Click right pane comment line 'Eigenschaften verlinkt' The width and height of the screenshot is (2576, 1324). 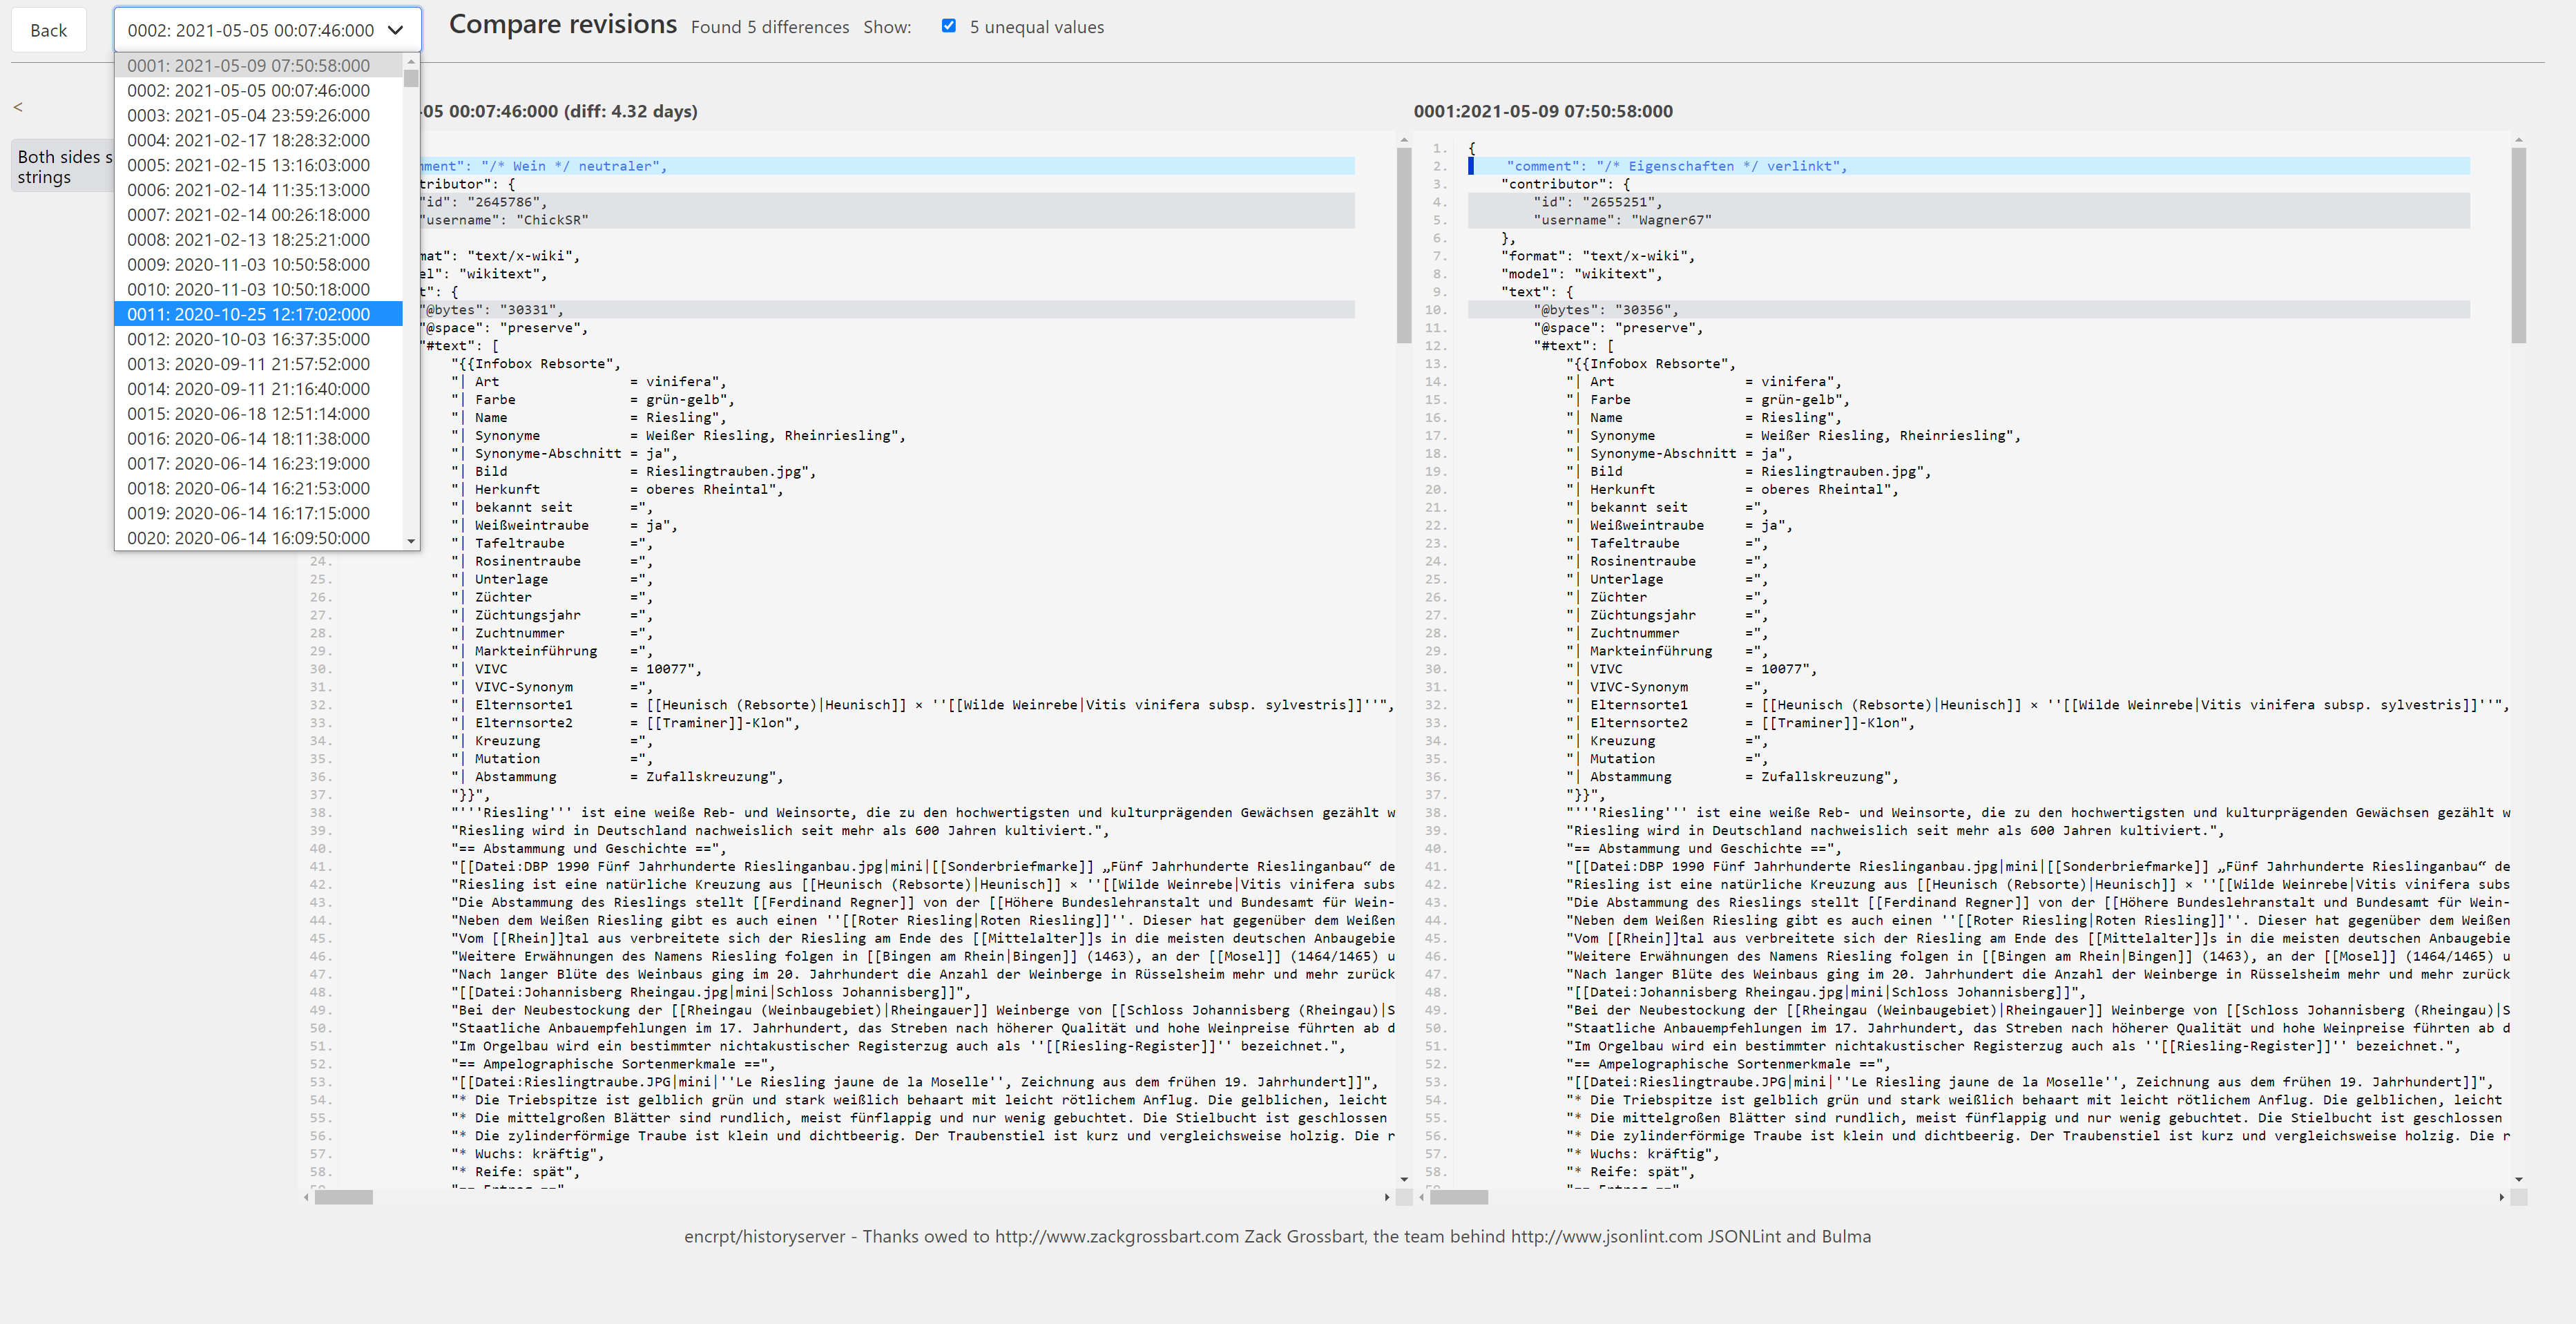coord(1968,166)
